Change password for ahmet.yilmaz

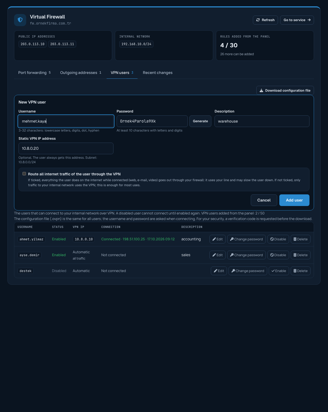[247, 239]
